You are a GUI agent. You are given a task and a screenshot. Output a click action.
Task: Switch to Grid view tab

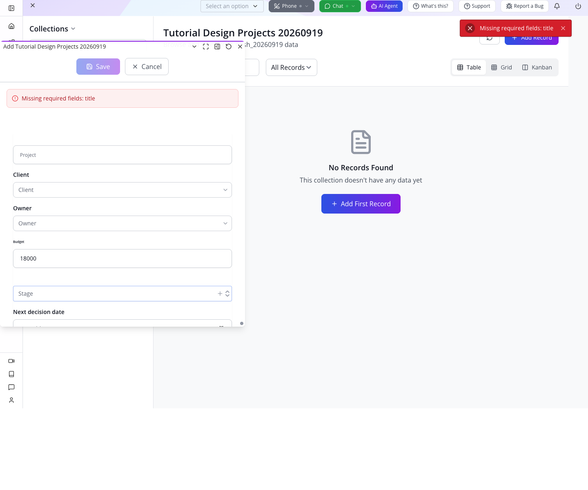[x=501, y=67]
